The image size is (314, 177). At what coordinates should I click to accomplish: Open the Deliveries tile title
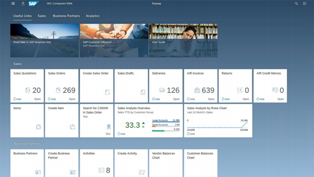point(159,73)
